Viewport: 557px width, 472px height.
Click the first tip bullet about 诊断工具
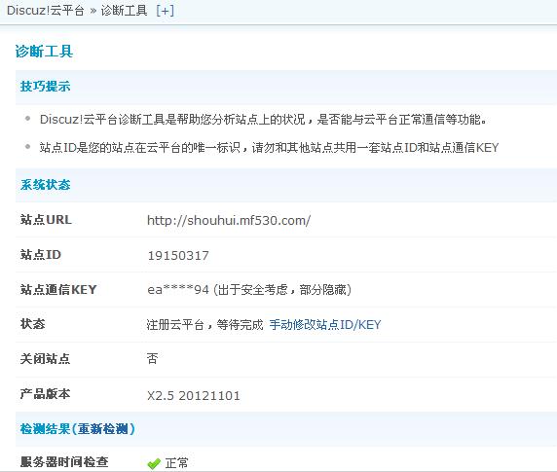(x=263, y=120)
